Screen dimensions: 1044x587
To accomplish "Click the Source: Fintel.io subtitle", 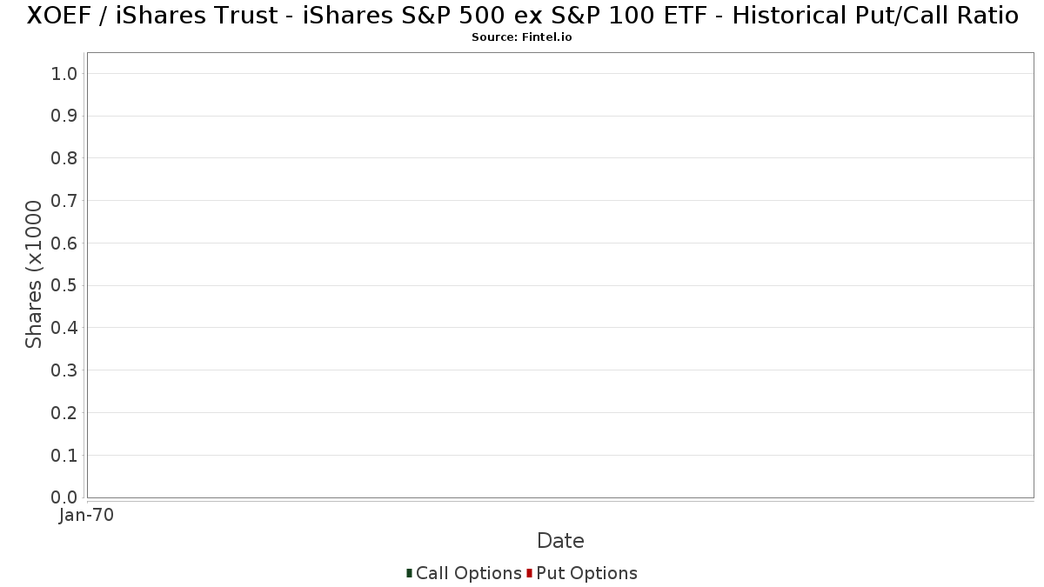I will (522, 37).
